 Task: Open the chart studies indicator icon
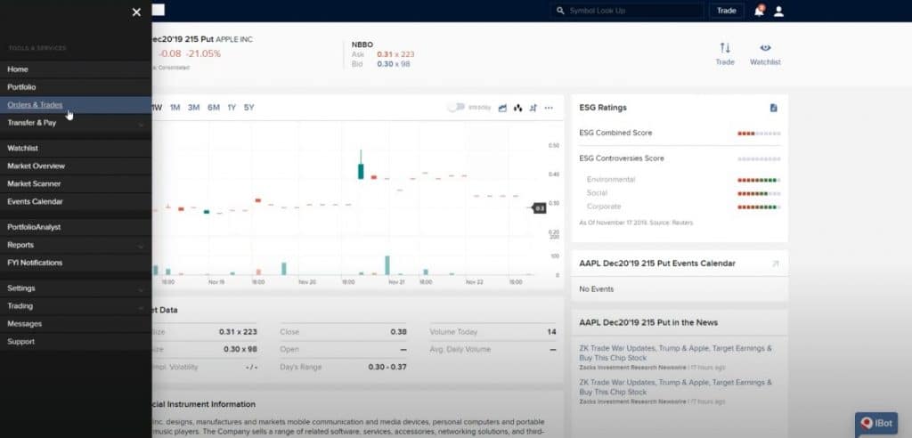point(517,109)
